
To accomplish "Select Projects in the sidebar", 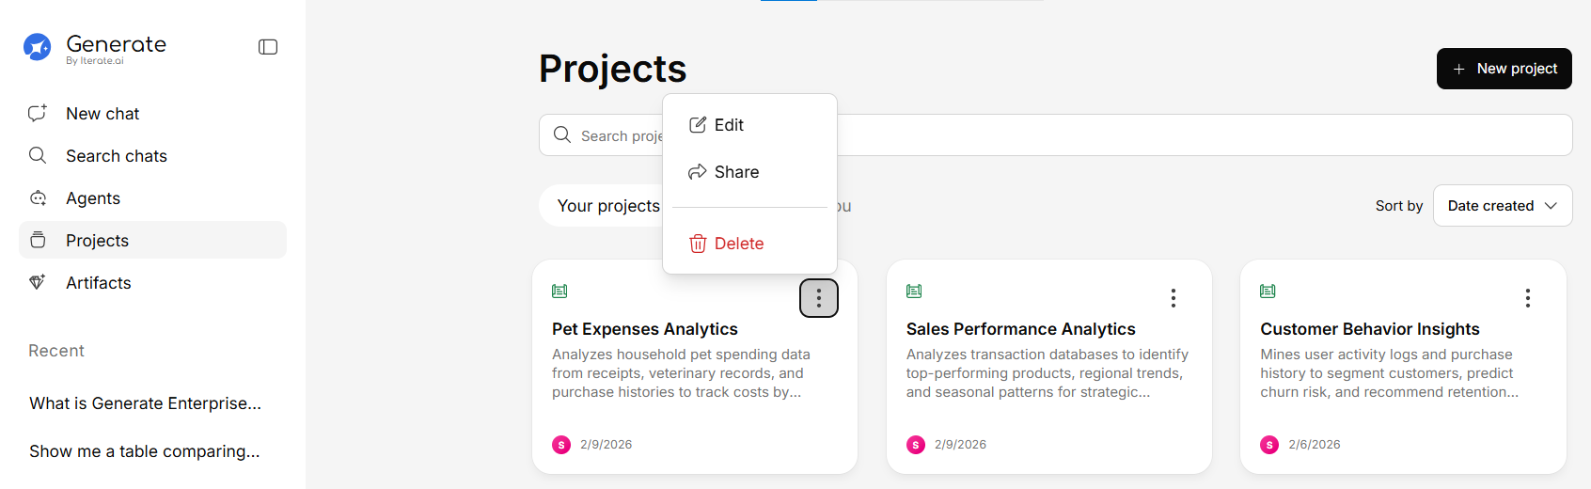I will [97, 241].
